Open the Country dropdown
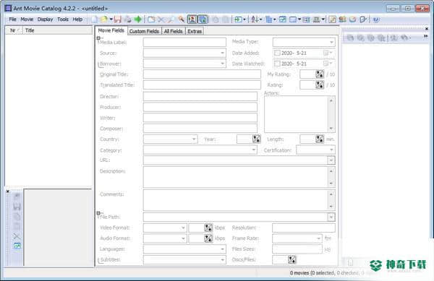 (x=194, y=139)
